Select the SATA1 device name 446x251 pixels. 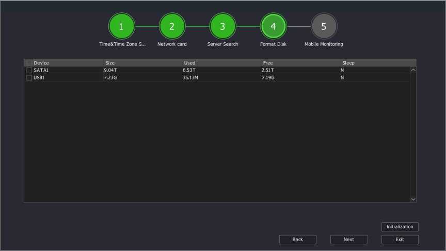pos(41,70)
